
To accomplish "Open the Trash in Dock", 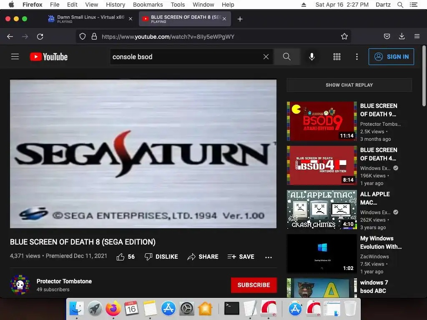I will (350, 309).
